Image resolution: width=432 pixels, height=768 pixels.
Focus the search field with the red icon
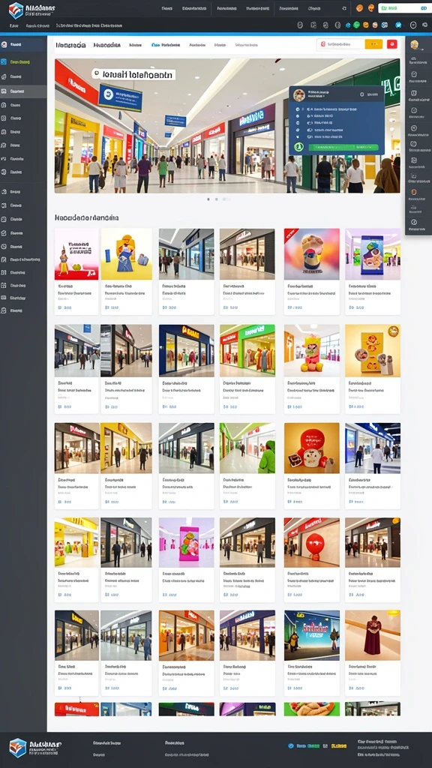tap(341, 44)
